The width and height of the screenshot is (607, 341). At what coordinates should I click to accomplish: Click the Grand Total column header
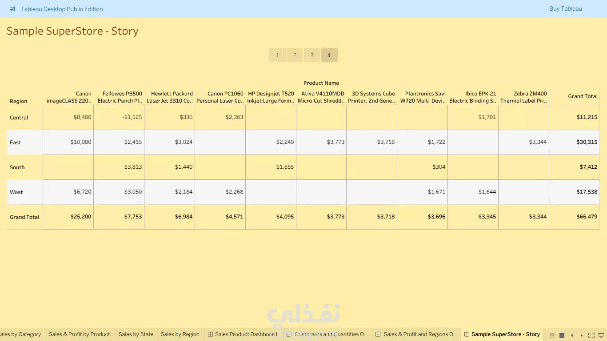pyautogui.click(x=583, y=96)
